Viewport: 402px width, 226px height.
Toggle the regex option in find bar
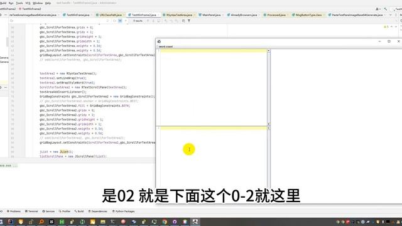[x=126, y=21]
